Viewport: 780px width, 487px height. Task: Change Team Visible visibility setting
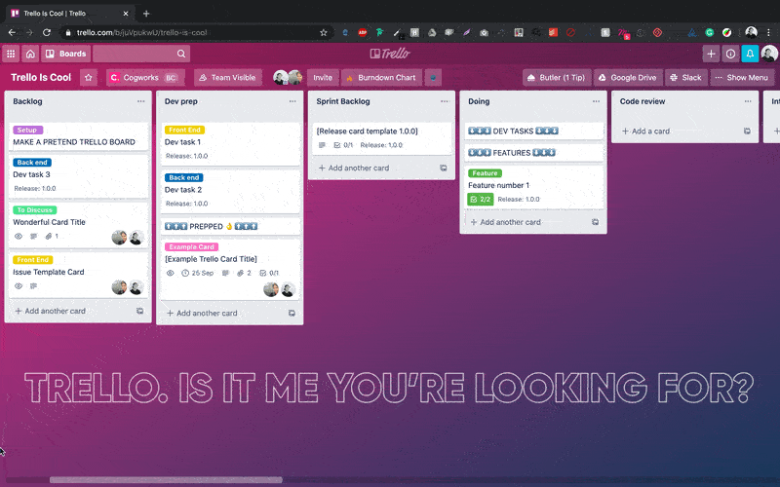[x=227, y=78]
